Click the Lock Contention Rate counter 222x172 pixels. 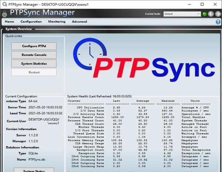point(86,137)
